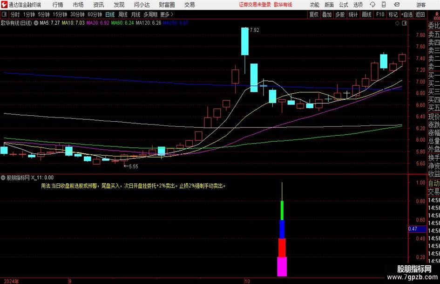Click the 2024年 date label on the timeline

click(x=11, y=281)
